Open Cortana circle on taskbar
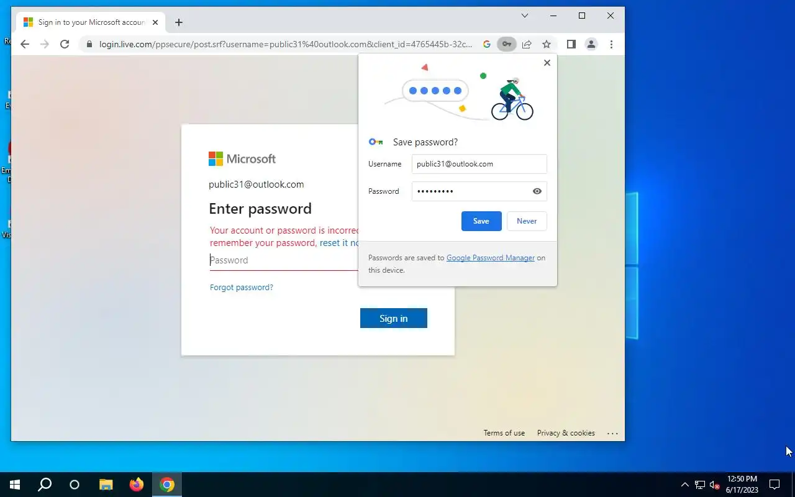 point(75,485)
